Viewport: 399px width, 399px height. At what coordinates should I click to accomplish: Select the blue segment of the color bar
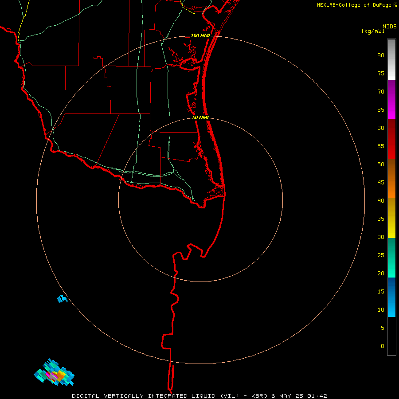point(391,297)
